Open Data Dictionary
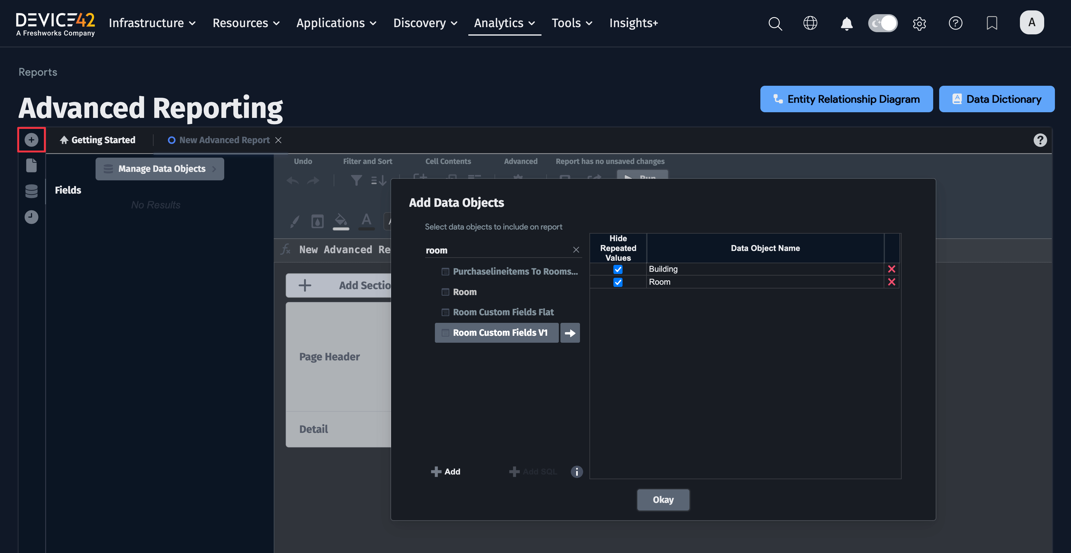The width and height of the screenshot is (1071, 553). tap(997, 99)
